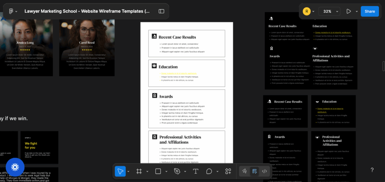Switch to Dev Mode

pyautogui.click(x=265, y=171)
